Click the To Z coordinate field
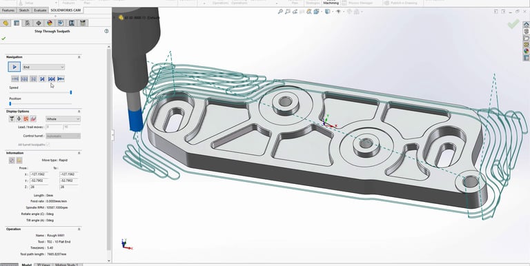The width and height of the screenshot is (530, 266). 68,187
